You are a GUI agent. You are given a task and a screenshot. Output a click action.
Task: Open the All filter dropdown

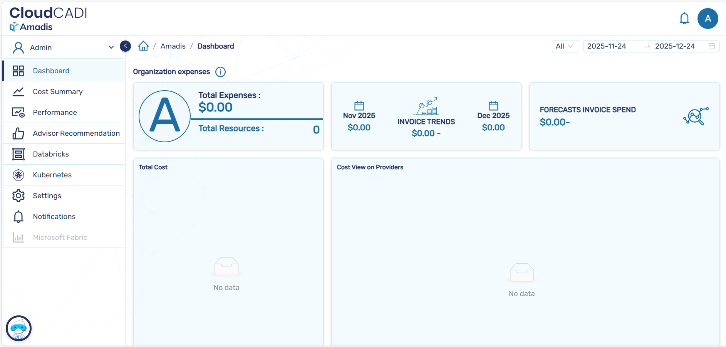point(565,46)
